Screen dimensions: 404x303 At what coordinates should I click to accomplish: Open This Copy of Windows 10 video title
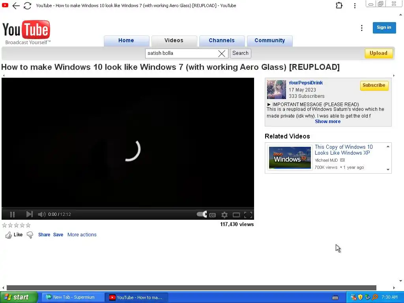tap(344, 150)
